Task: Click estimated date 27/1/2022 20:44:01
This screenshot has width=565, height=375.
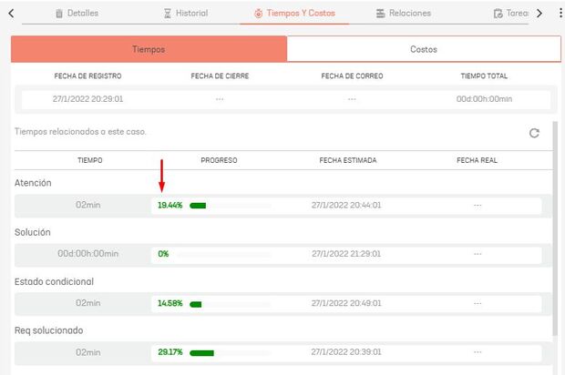Action: pyautogui.click(x=346, y=205)
